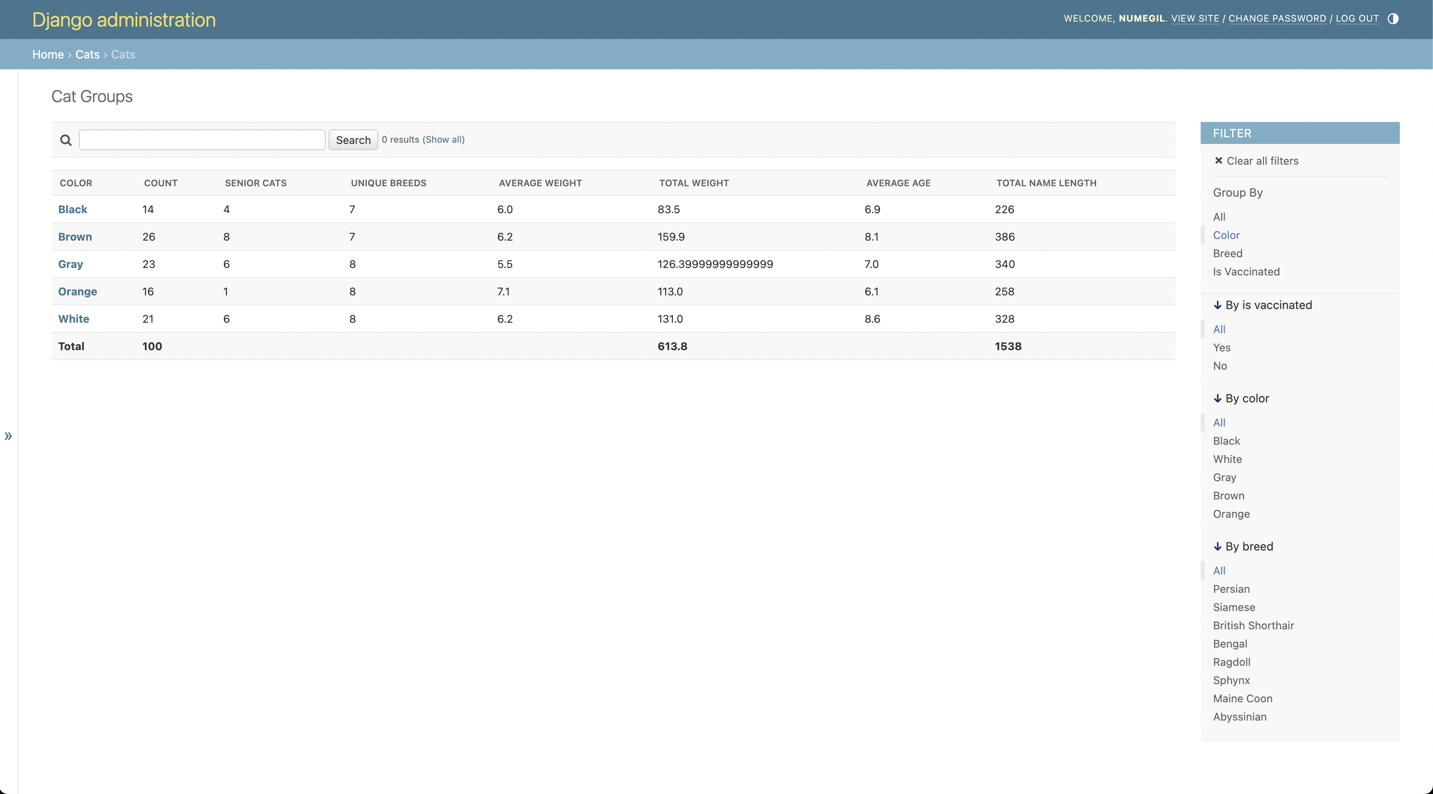Select Group By Color option
Screen dimensions: 1433x794
(1226, 235)
